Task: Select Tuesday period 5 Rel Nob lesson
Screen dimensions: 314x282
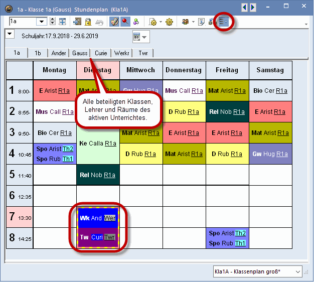Action: pos(98,175)
